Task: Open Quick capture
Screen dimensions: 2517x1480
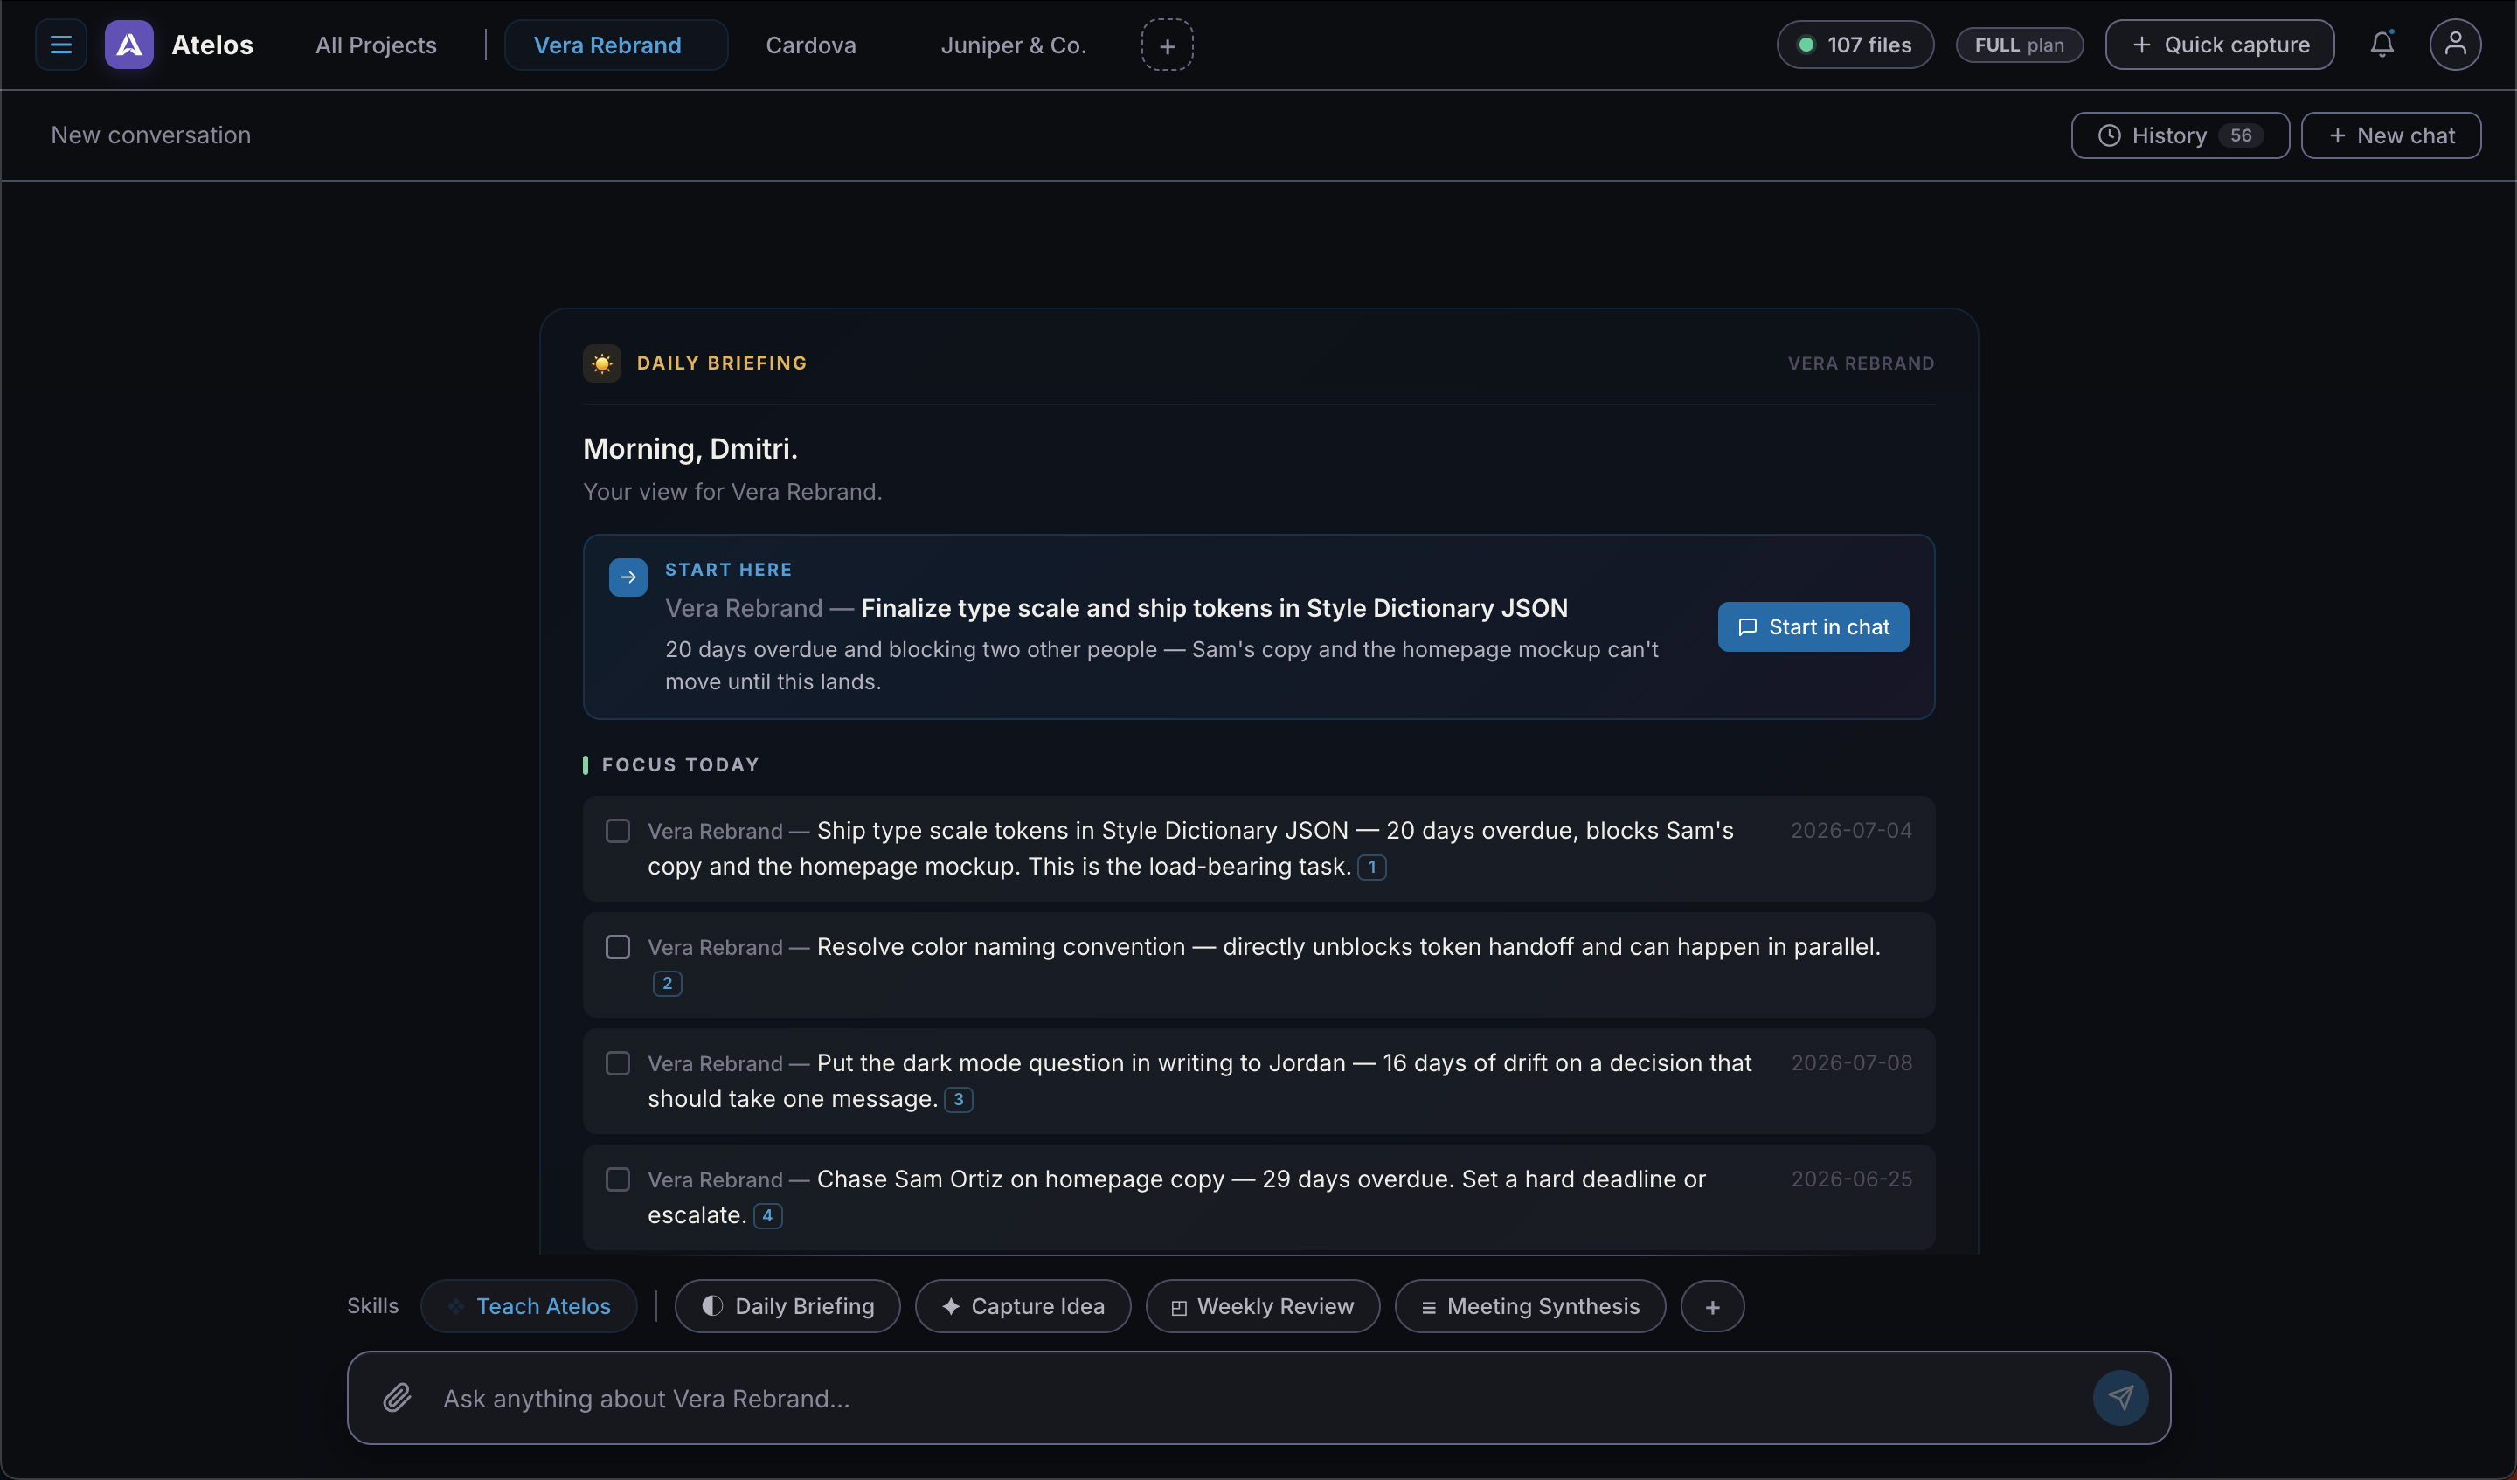Action: coord(2219,45)
